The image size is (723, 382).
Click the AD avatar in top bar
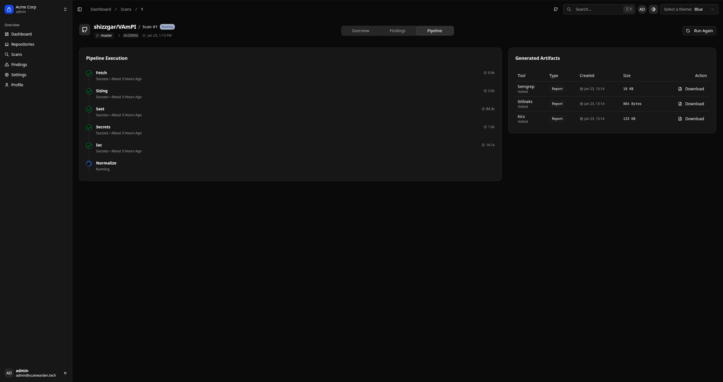[642, 9]
